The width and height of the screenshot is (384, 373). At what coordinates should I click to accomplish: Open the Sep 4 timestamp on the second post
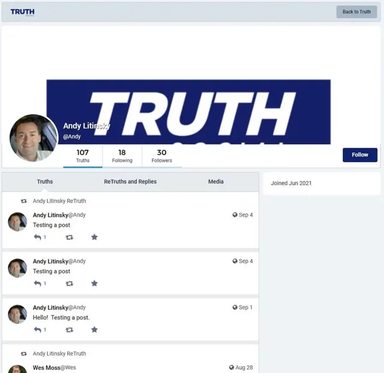pos(245,261)
